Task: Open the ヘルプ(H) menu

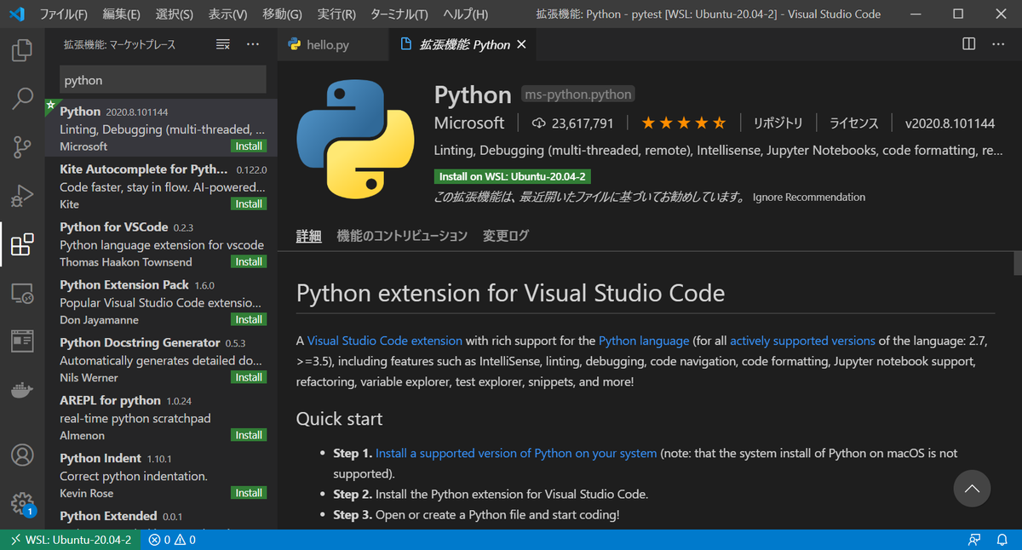Action: point(466,14)
